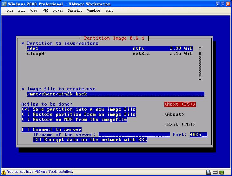232x176 pixels.
Task: Click the VMware window title bar icon
Action: click(x=4, y=4)
